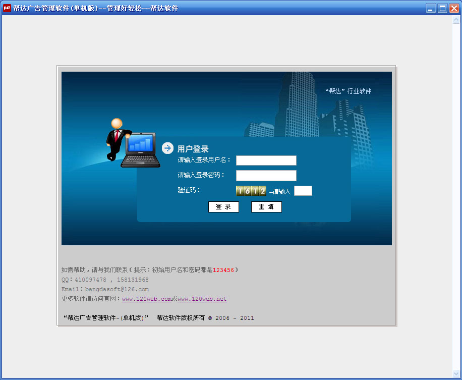Click the 重填 reset button
Image resolution: width=462 pixels, height=380 pixels.
(x=266, y=207)
